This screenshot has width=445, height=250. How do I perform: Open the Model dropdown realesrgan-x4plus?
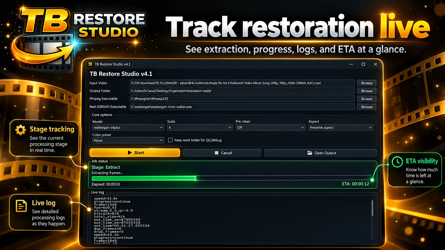[128, 128]
